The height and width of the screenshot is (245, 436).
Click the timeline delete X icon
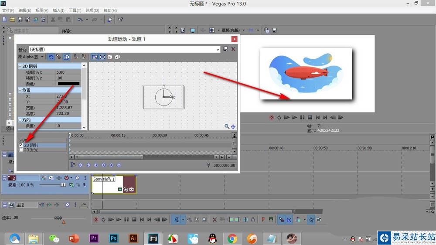(215, 219)
